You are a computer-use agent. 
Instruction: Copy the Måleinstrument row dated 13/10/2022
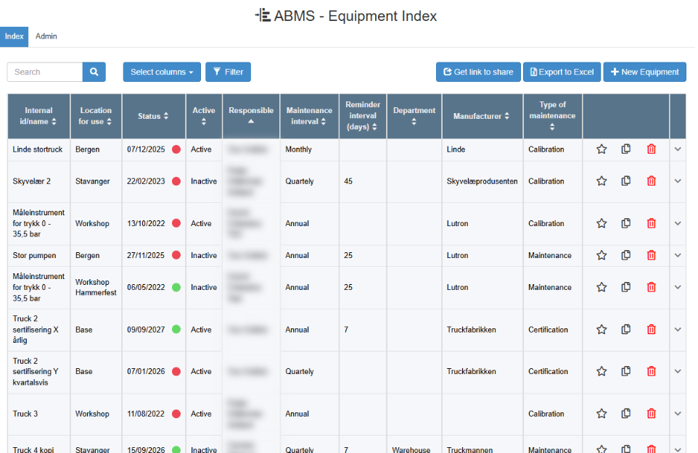[626, 223]
